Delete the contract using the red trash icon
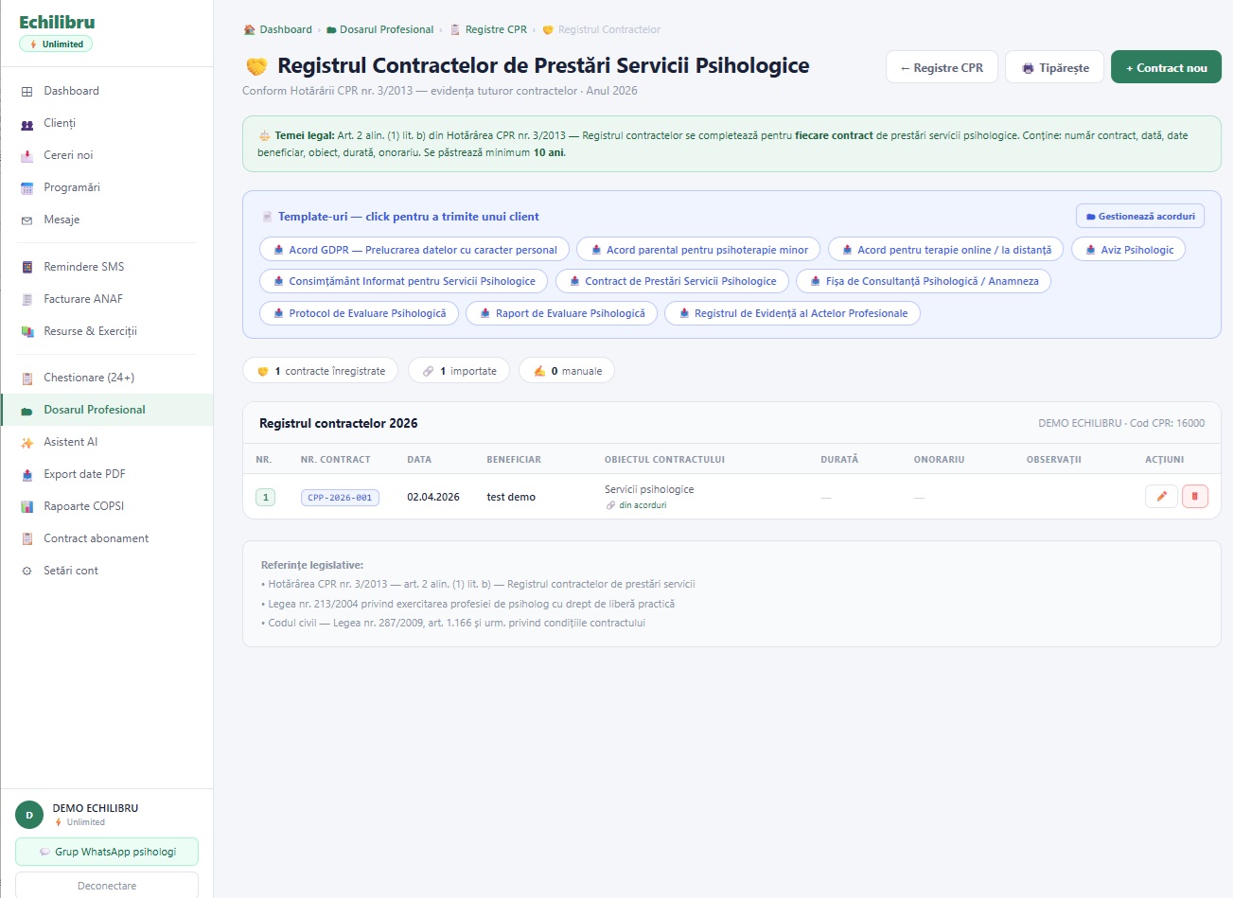 click(1195, 495)
